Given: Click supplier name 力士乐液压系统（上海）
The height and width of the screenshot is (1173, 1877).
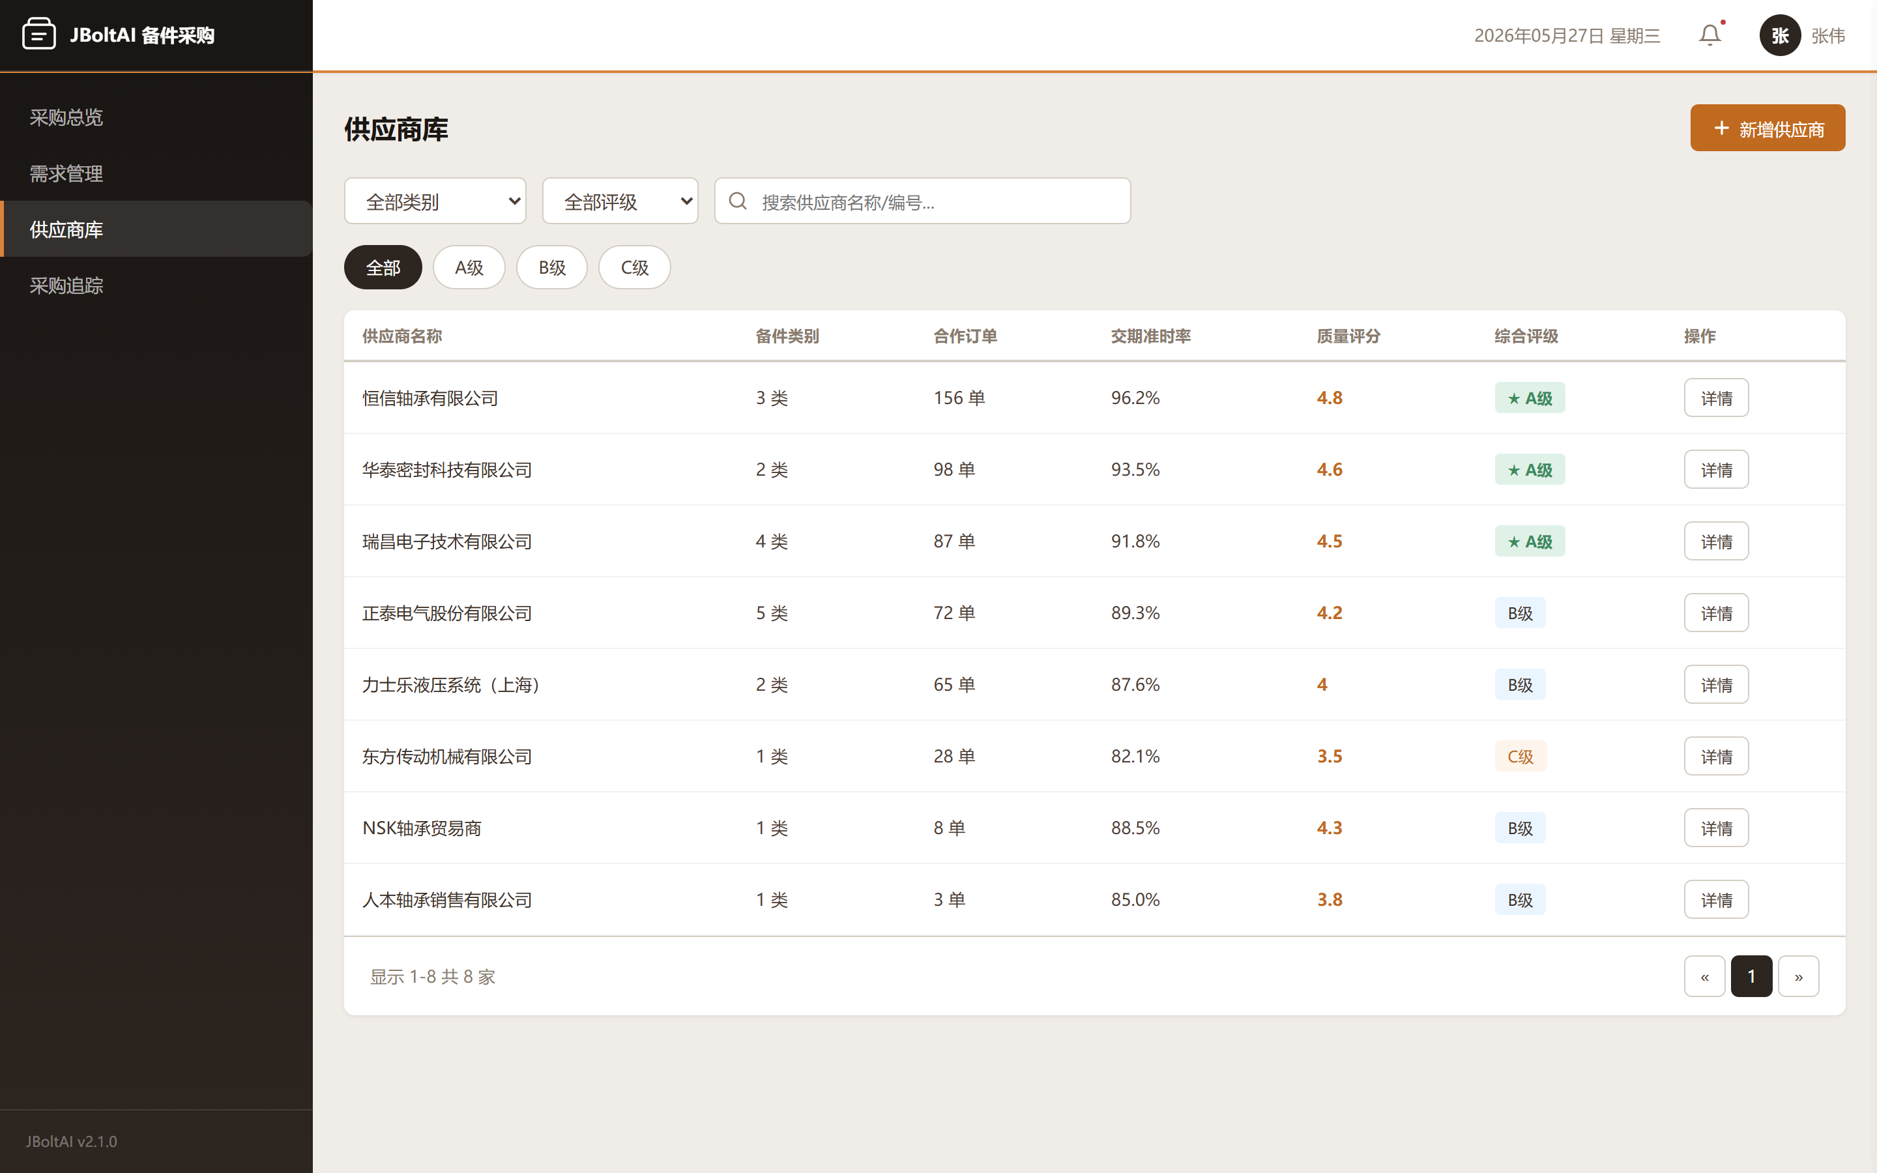Looking at the screenshot, I should point(452,684).
